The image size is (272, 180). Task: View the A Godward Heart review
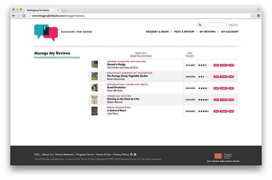point(231,111)
